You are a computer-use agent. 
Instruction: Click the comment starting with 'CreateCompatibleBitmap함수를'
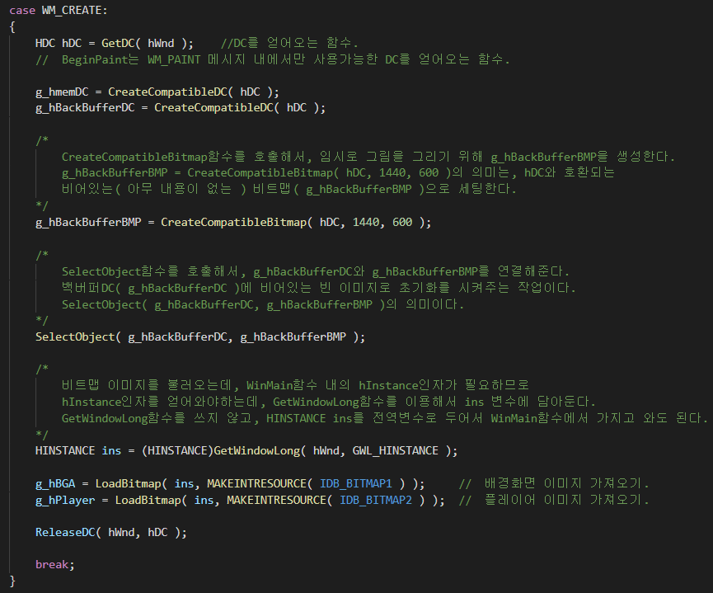[x=368, y=157]
